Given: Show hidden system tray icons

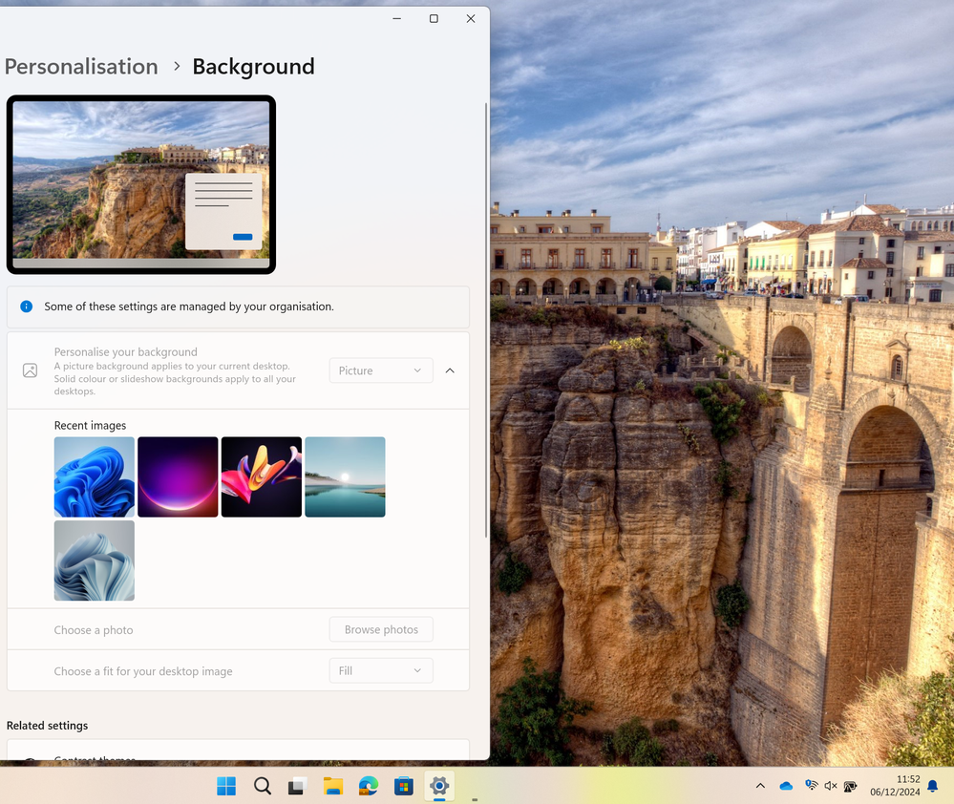Looking at the screenshot, I should coord(760,786).
